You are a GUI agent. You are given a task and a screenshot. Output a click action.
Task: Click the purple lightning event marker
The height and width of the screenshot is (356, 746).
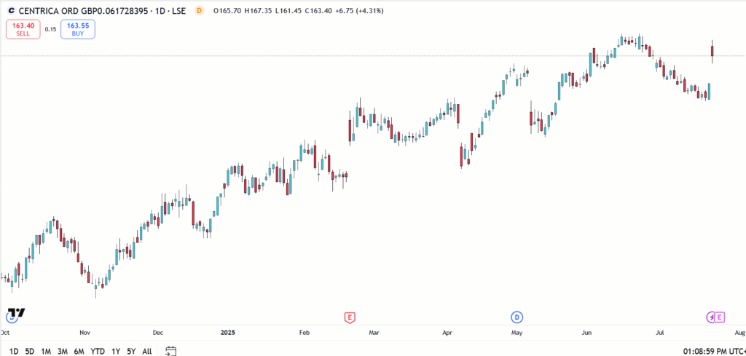[x=712, y=317]
